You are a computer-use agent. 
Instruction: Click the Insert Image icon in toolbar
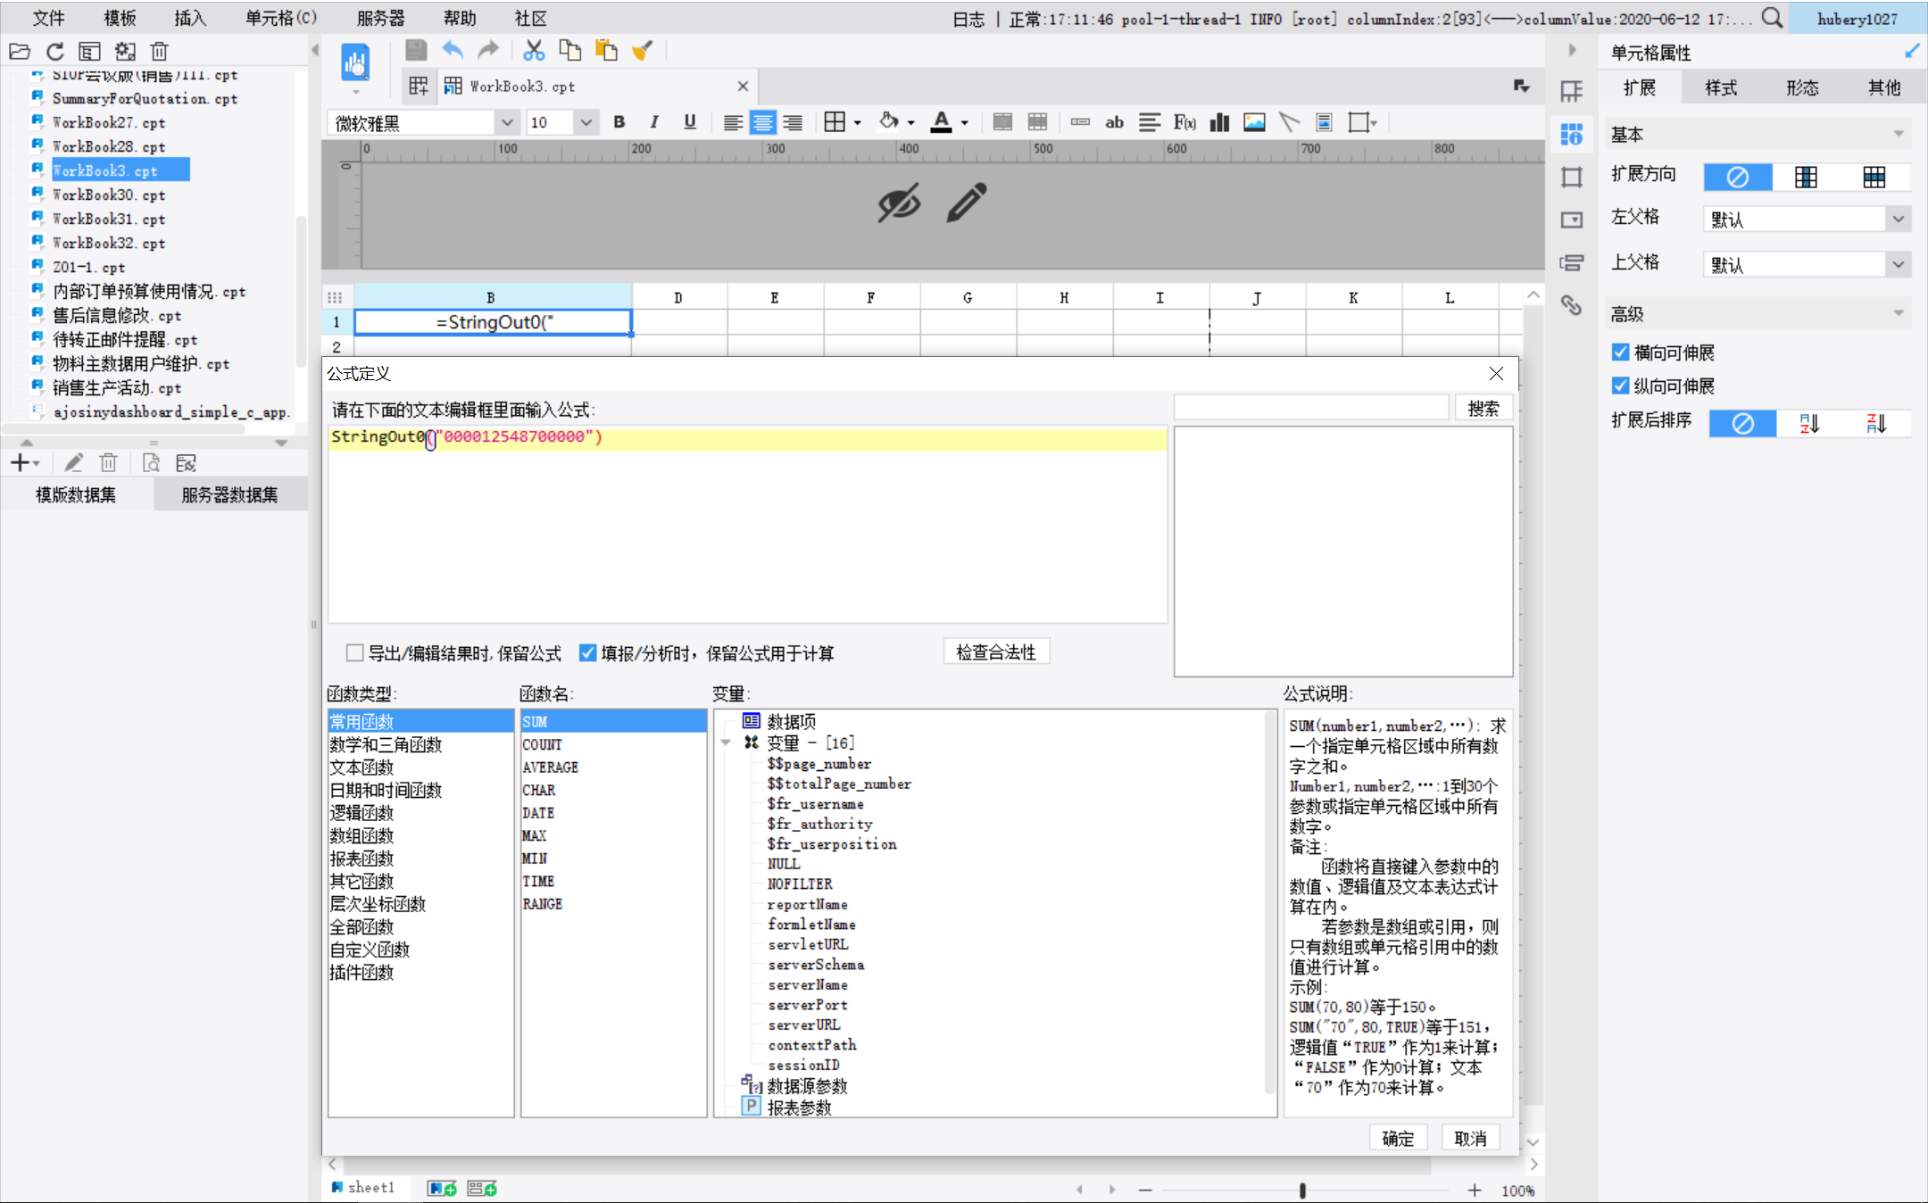pyautogui.click(x=1254, y=122)
